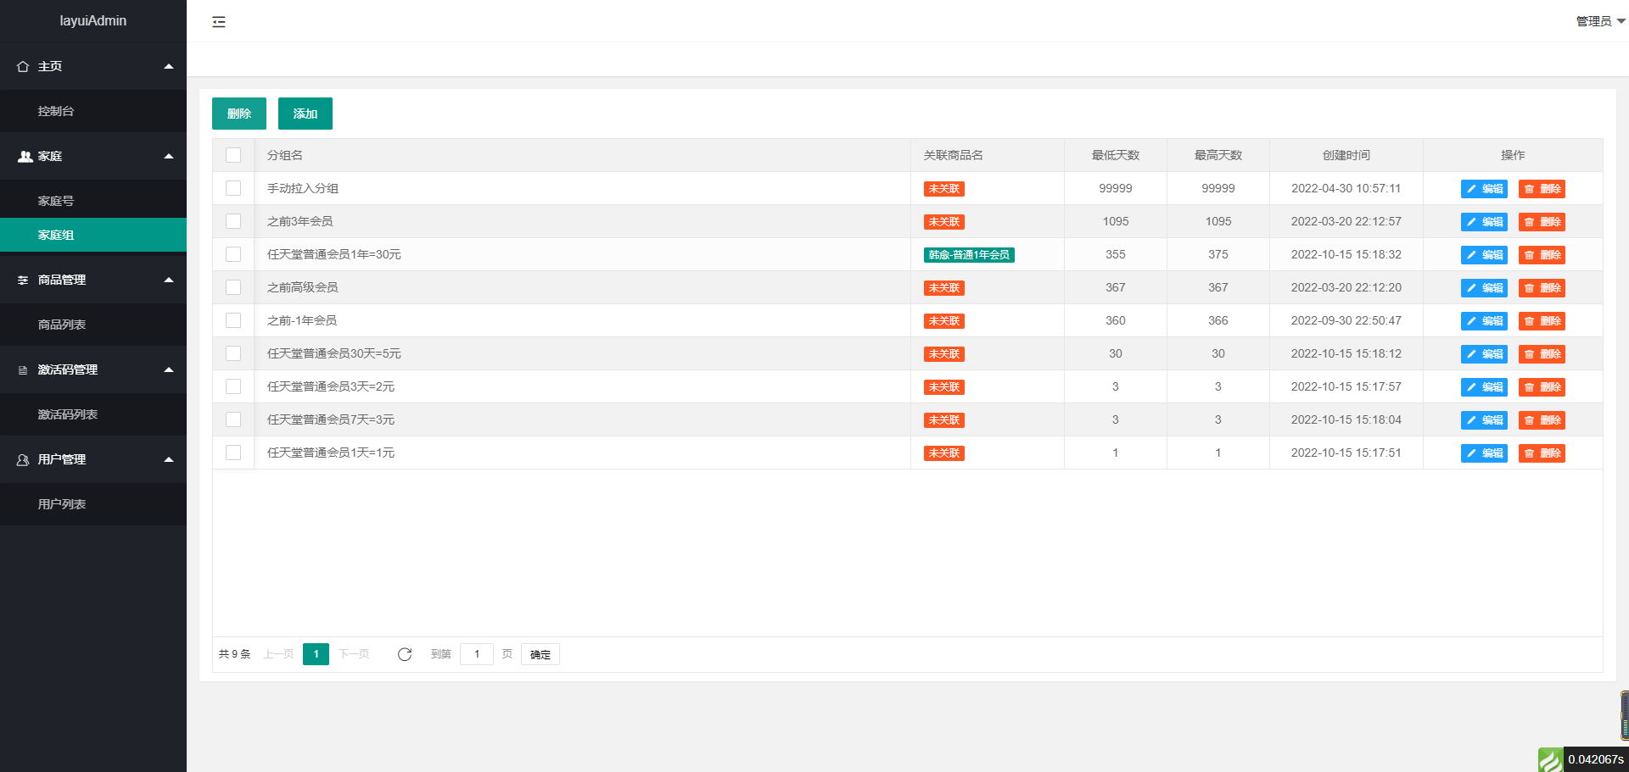Delete the 之前高级会员 row
Image resolution: width=1629 pixels, height=772 pixels.
[1542, 288]
